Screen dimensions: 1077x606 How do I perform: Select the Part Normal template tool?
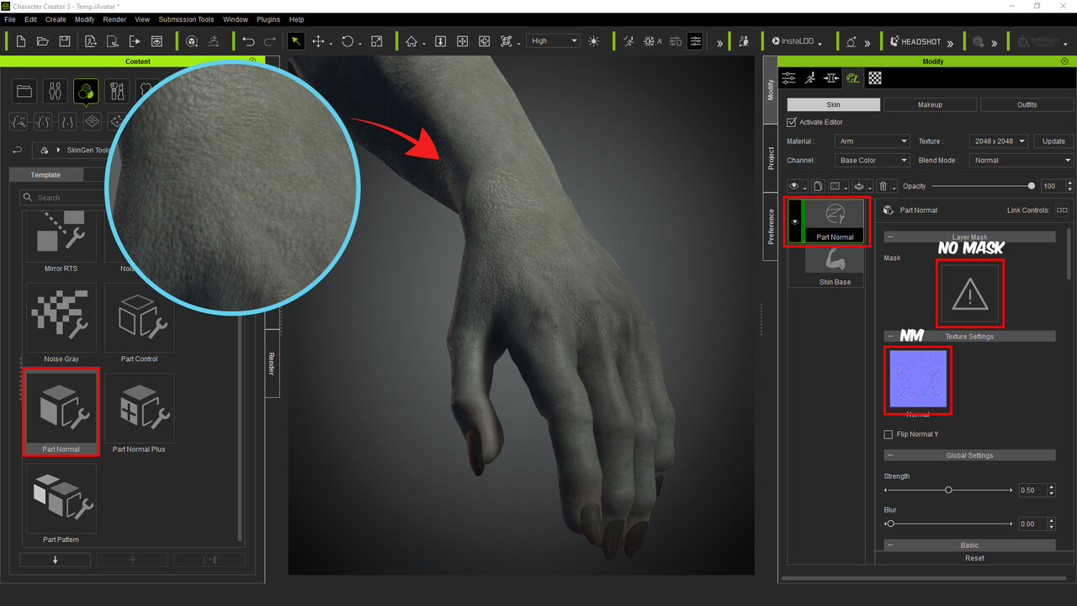tap(61, 413)
